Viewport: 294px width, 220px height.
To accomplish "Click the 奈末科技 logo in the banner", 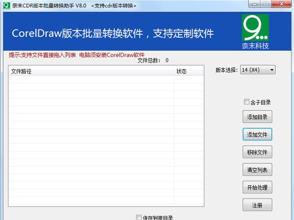I will pyautogui.click(x=255, y=32).
